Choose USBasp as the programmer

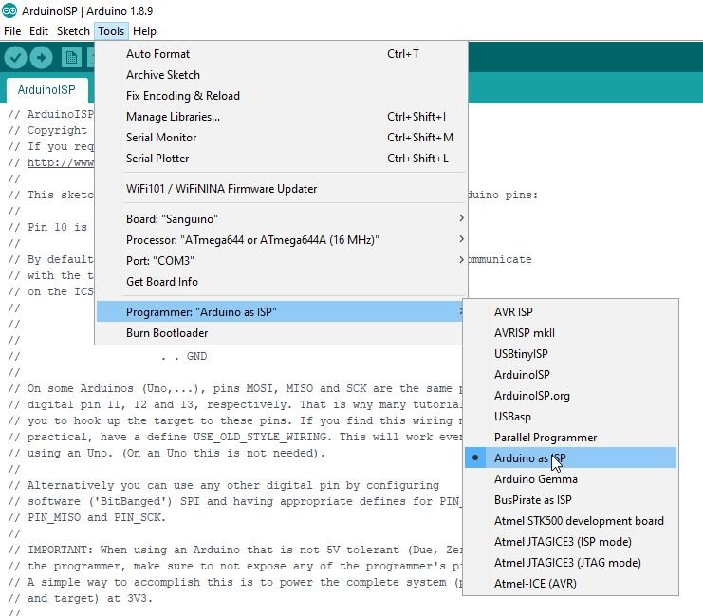click(x=512, y=417)
